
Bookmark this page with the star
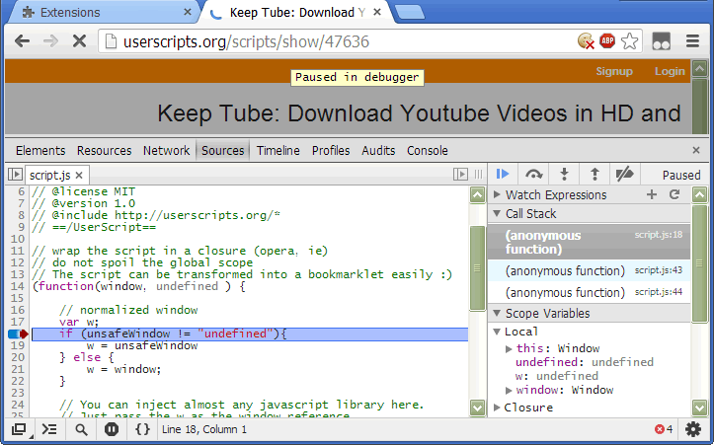629,41
